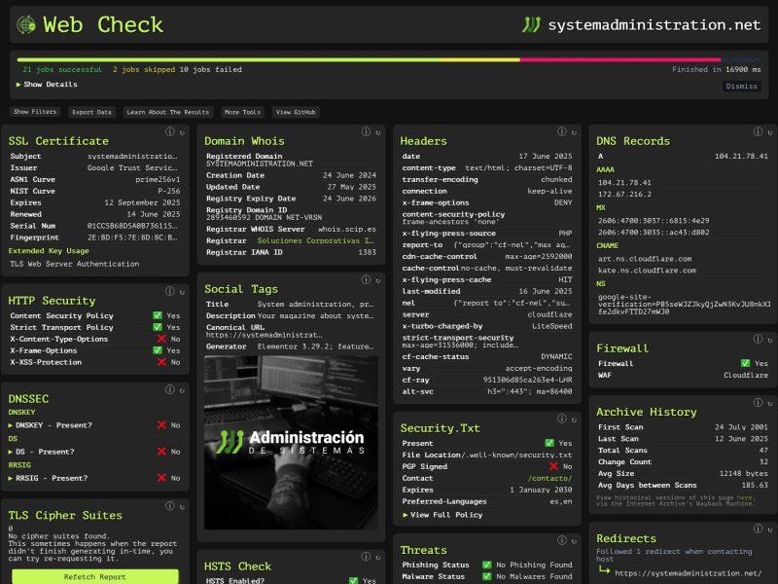Open info icon on SSL Certificate card

pyautogui.click(x=169, y=131)
